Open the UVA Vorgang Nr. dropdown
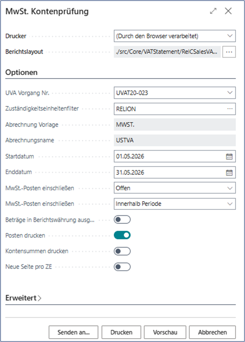 click(x=175, y=93)
